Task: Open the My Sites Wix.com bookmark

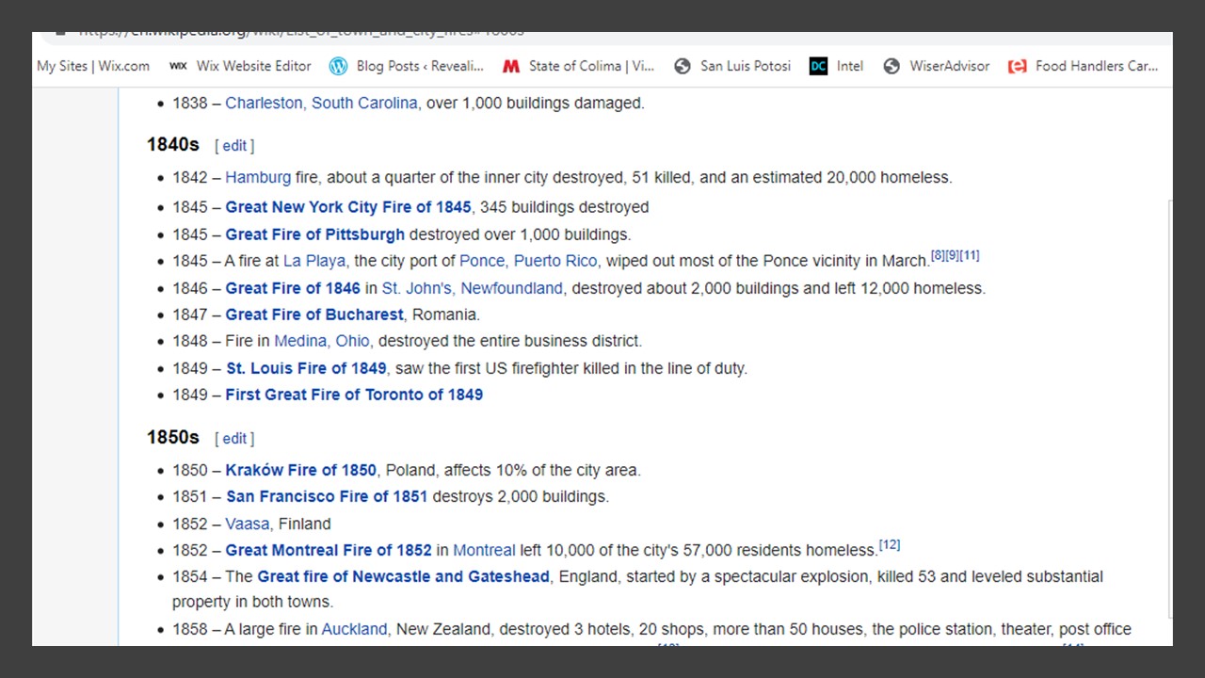Action: tap(92, 66)
